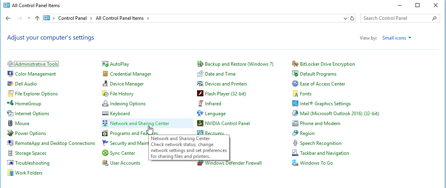
Task: Expand chevron after All Control Panel Items
Action: [x=148, y=18]
